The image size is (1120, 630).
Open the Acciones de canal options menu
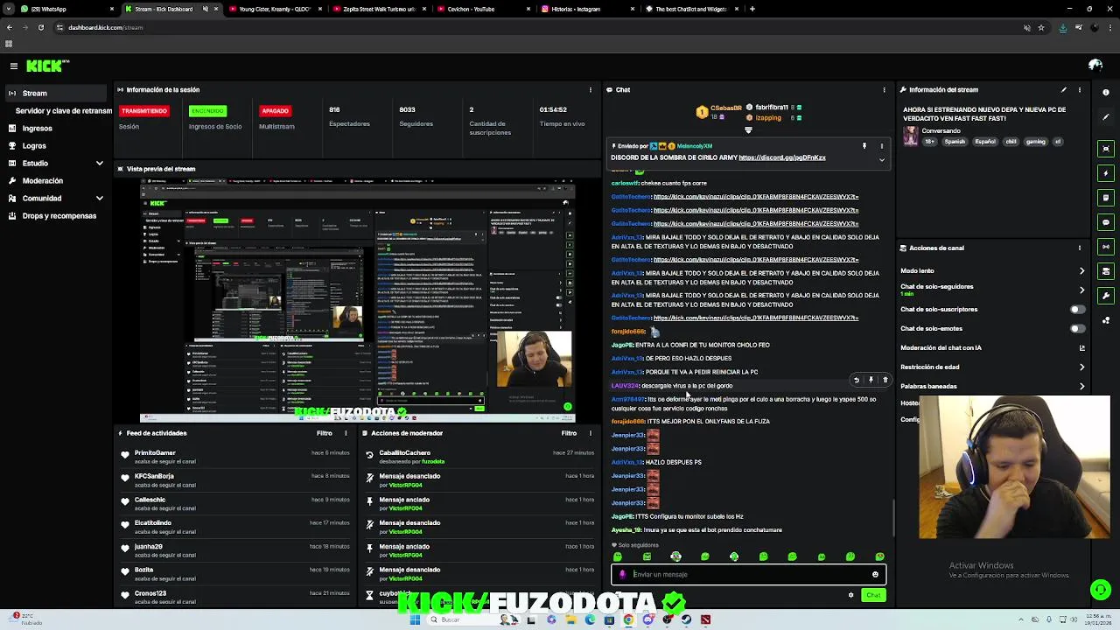[x=1080, y=248]
